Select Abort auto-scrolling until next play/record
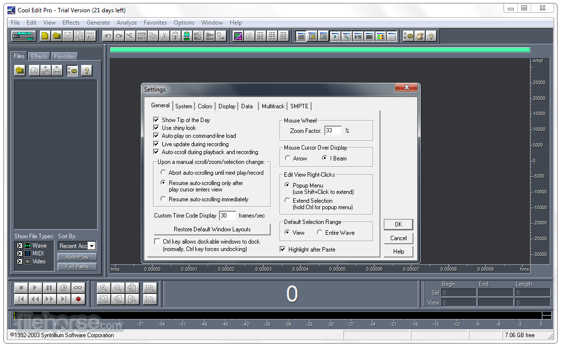The width and height of the screenshot is (561, 347). tap(163, 172)
